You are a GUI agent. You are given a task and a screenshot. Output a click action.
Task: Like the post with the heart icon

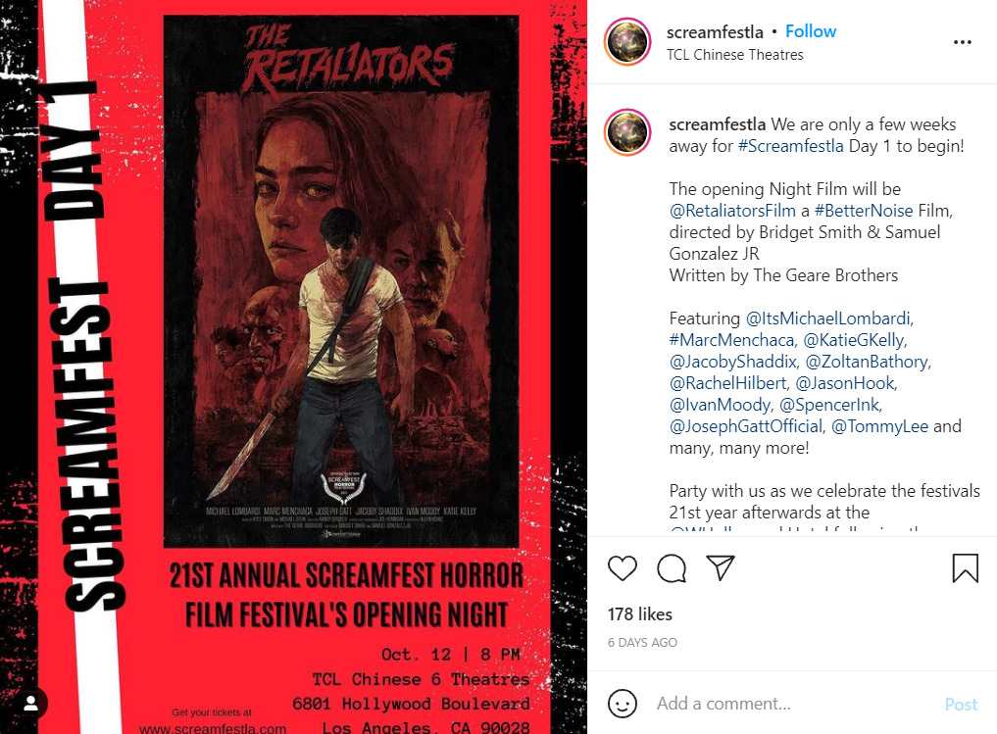tap(622, 567)
